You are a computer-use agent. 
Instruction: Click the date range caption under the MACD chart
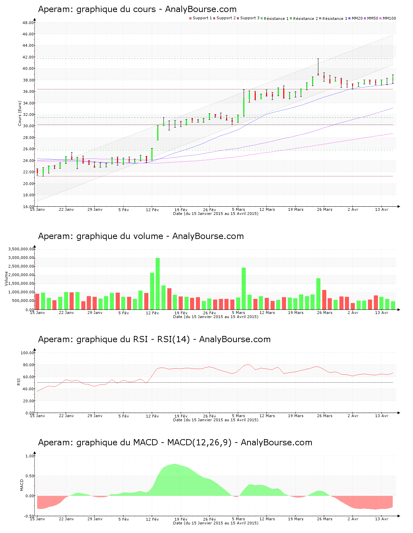tap(215, 523)
